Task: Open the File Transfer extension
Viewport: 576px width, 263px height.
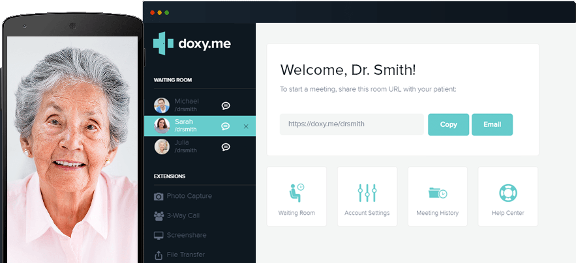Action: (179, 255)
